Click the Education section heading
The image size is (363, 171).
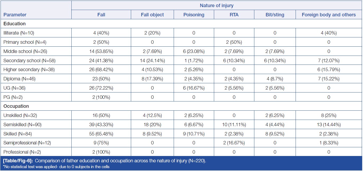click(x=15, y=24)
